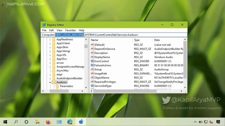Open File Explorer from the taskbar
This screenshot has width=225, height=126.
coord(37,122)
